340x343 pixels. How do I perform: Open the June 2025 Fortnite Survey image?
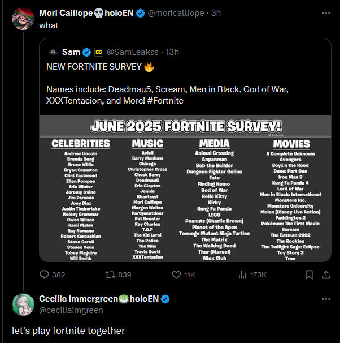tap(185, 188)
